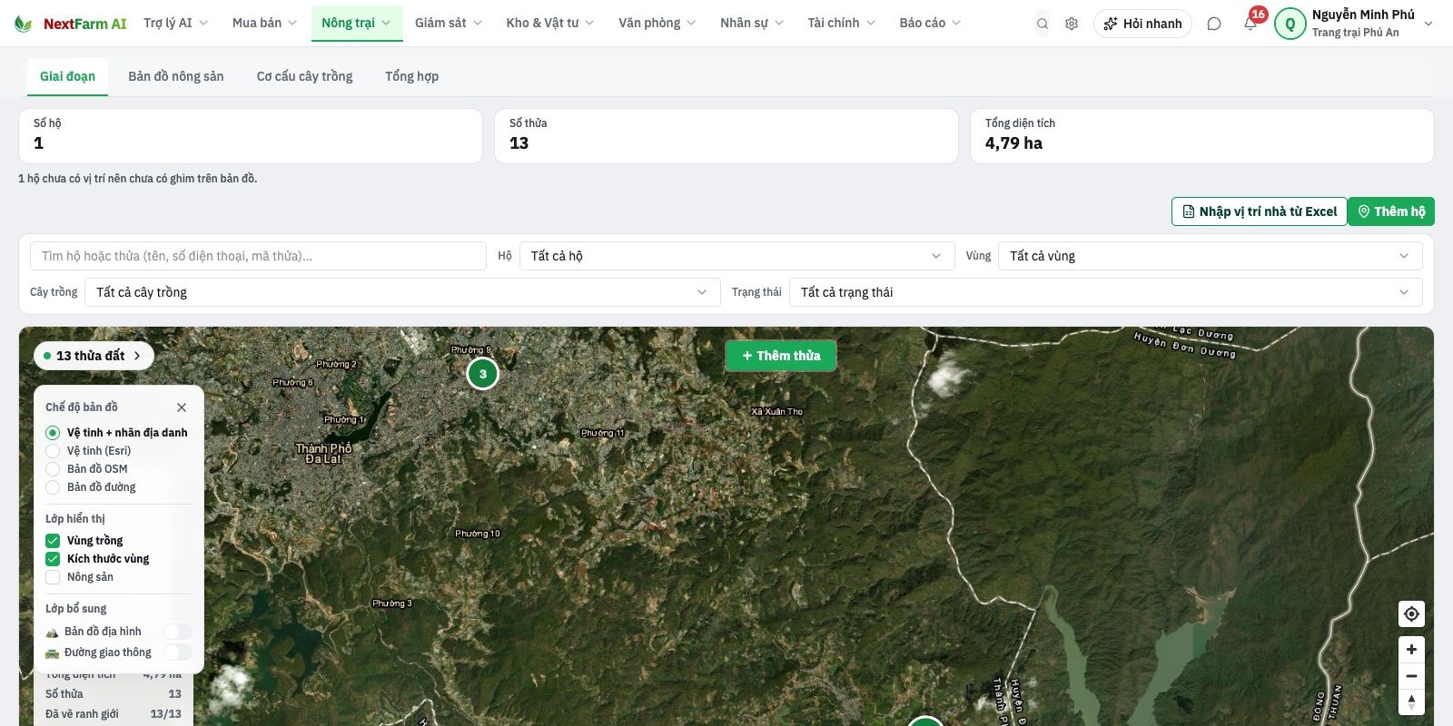Screen dimensions: 1453x726
Task: Open the settings gear icon
Action: [1072, 24]
